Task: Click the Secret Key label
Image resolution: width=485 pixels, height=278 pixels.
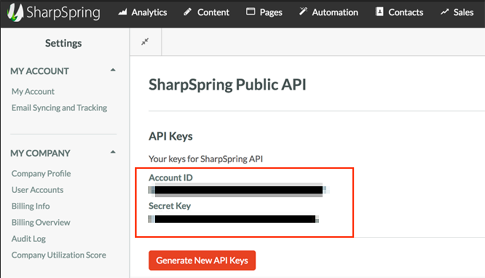Action: point(170,206)
